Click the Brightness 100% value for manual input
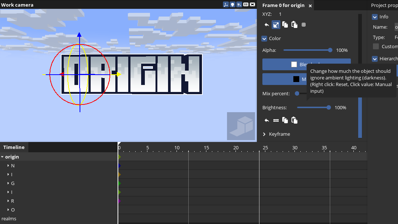This screenshot has height=224, width=398. [x=341, y=107]
